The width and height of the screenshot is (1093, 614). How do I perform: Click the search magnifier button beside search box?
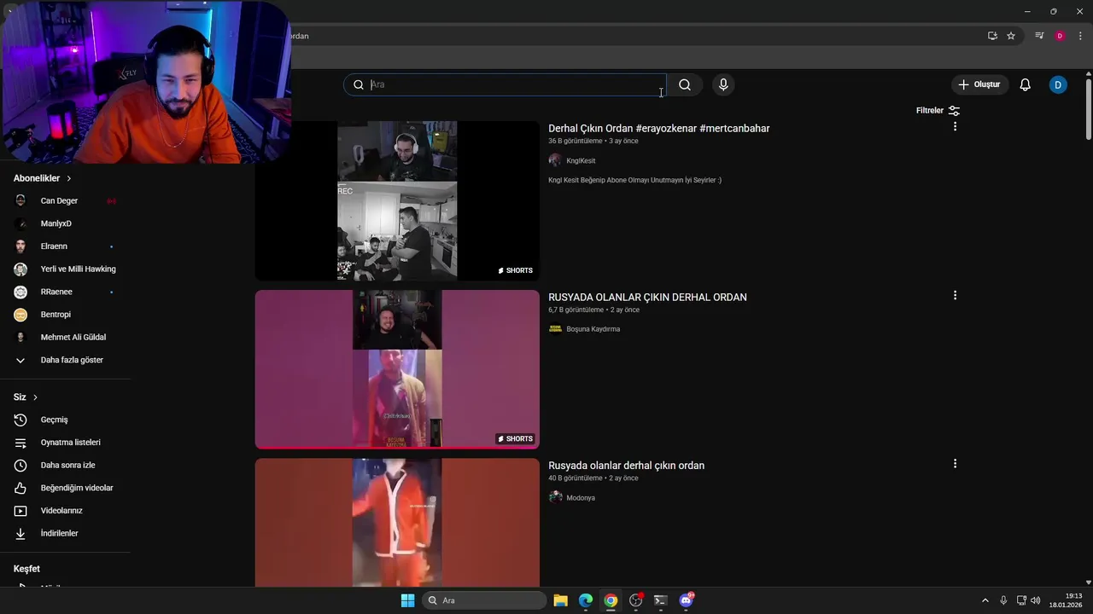[685, 84]
